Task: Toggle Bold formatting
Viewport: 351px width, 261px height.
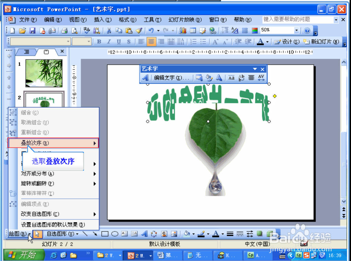Action: [x=99, y=42]
